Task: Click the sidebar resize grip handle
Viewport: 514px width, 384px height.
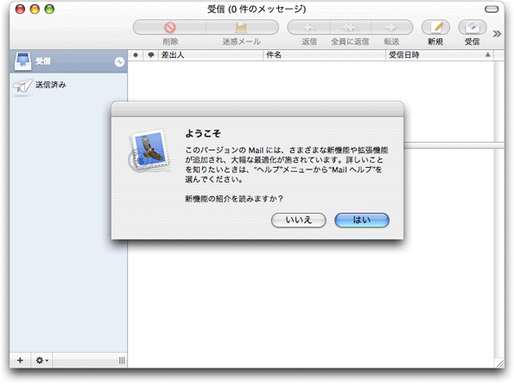Action: [122, 361]
